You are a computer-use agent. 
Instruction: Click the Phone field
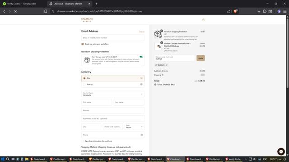click(x=113, y=135)
